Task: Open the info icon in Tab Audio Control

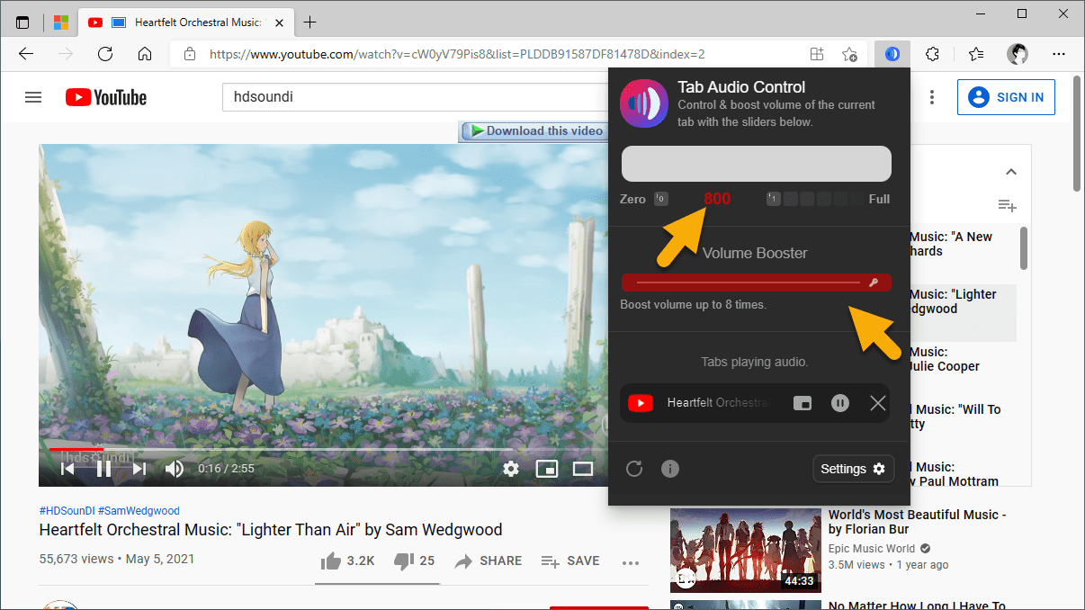Action: tap(670, 469)
